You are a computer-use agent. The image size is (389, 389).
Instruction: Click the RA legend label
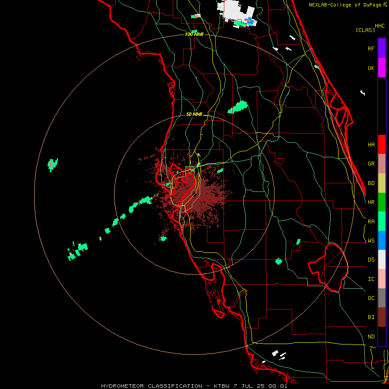[371, 222]
